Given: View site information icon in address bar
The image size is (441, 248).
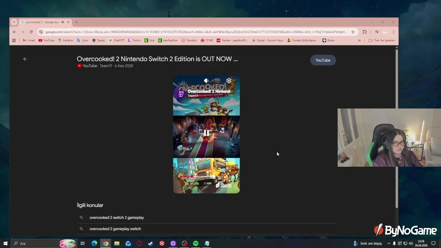Looking at the screenshot, I should [x=41, y=32].
